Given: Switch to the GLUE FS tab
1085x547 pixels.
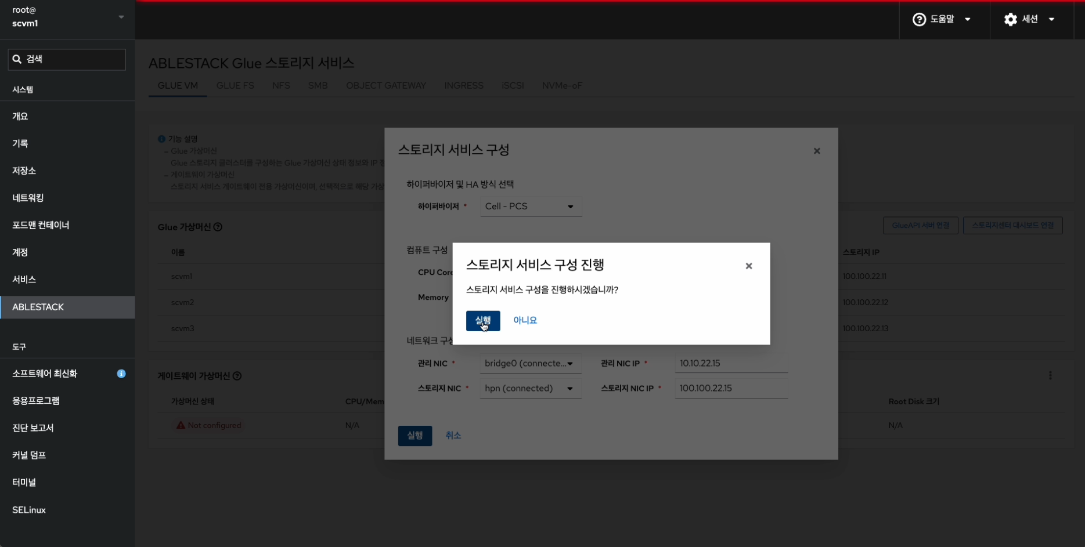Looking at the screenshot, I should tap(235, 86).
